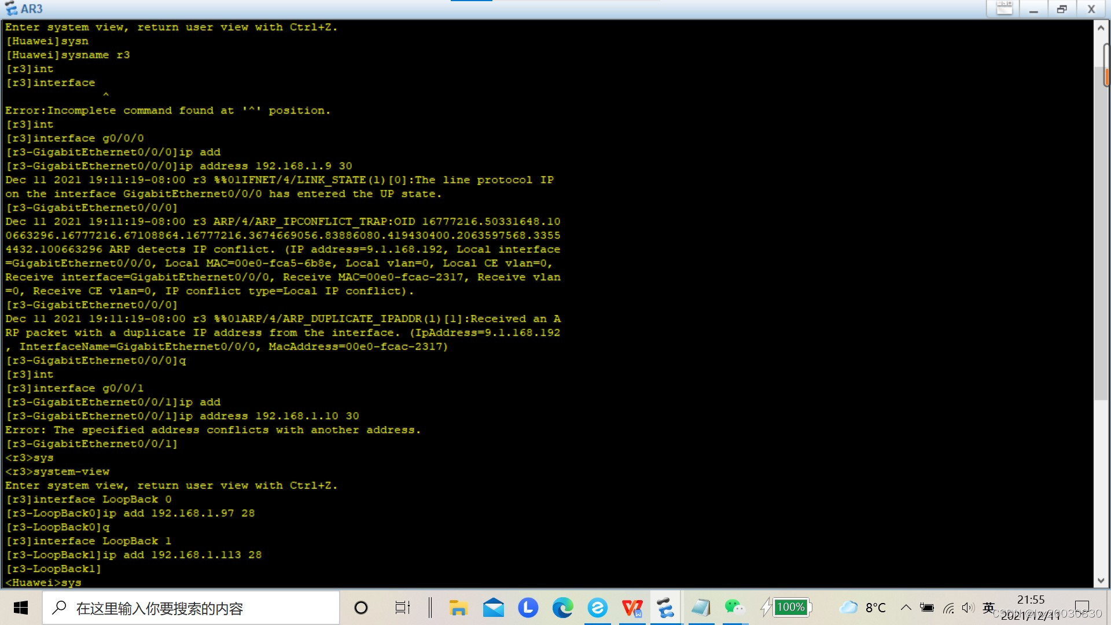This screenshot has height=625, width=1111.
Task: Open the blue L app icon
Action: (x=528, y=608)
